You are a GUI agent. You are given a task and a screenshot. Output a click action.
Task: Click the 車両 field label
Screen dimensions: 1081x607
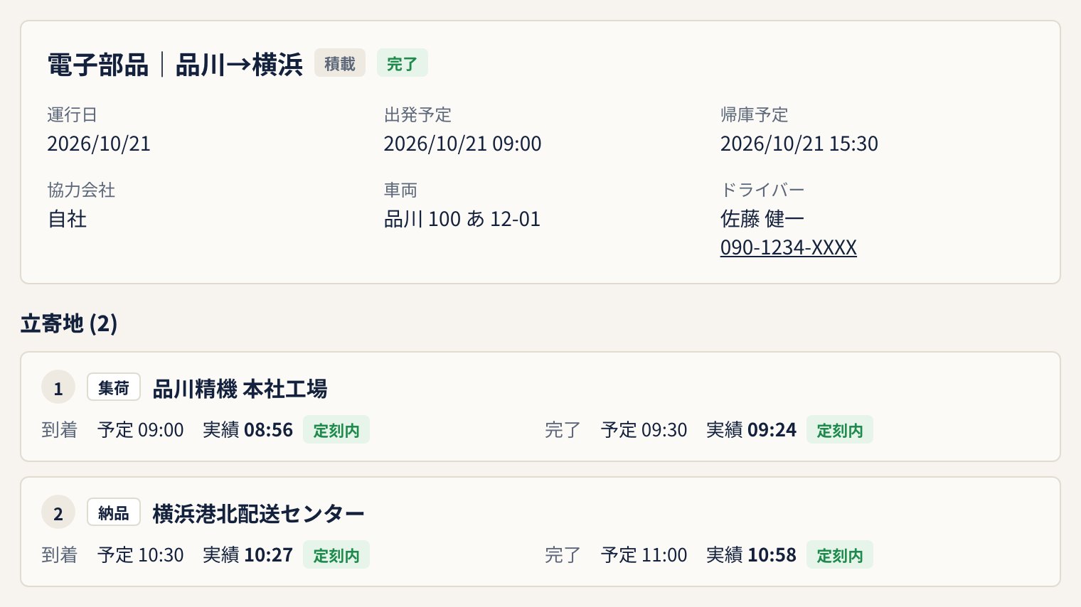(400, 190)
